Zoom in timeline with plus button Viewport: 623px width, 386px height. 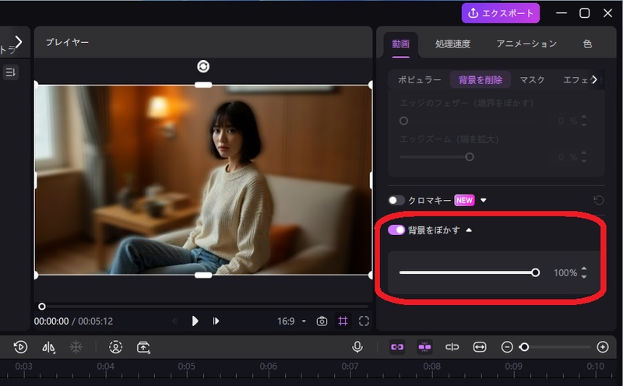[603, 347]
